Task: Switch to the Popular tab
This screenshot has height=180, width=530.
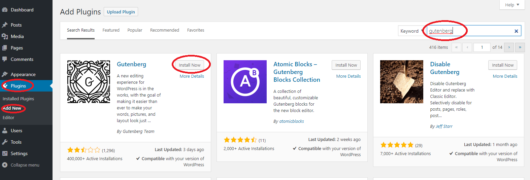Action: point(135,30)
